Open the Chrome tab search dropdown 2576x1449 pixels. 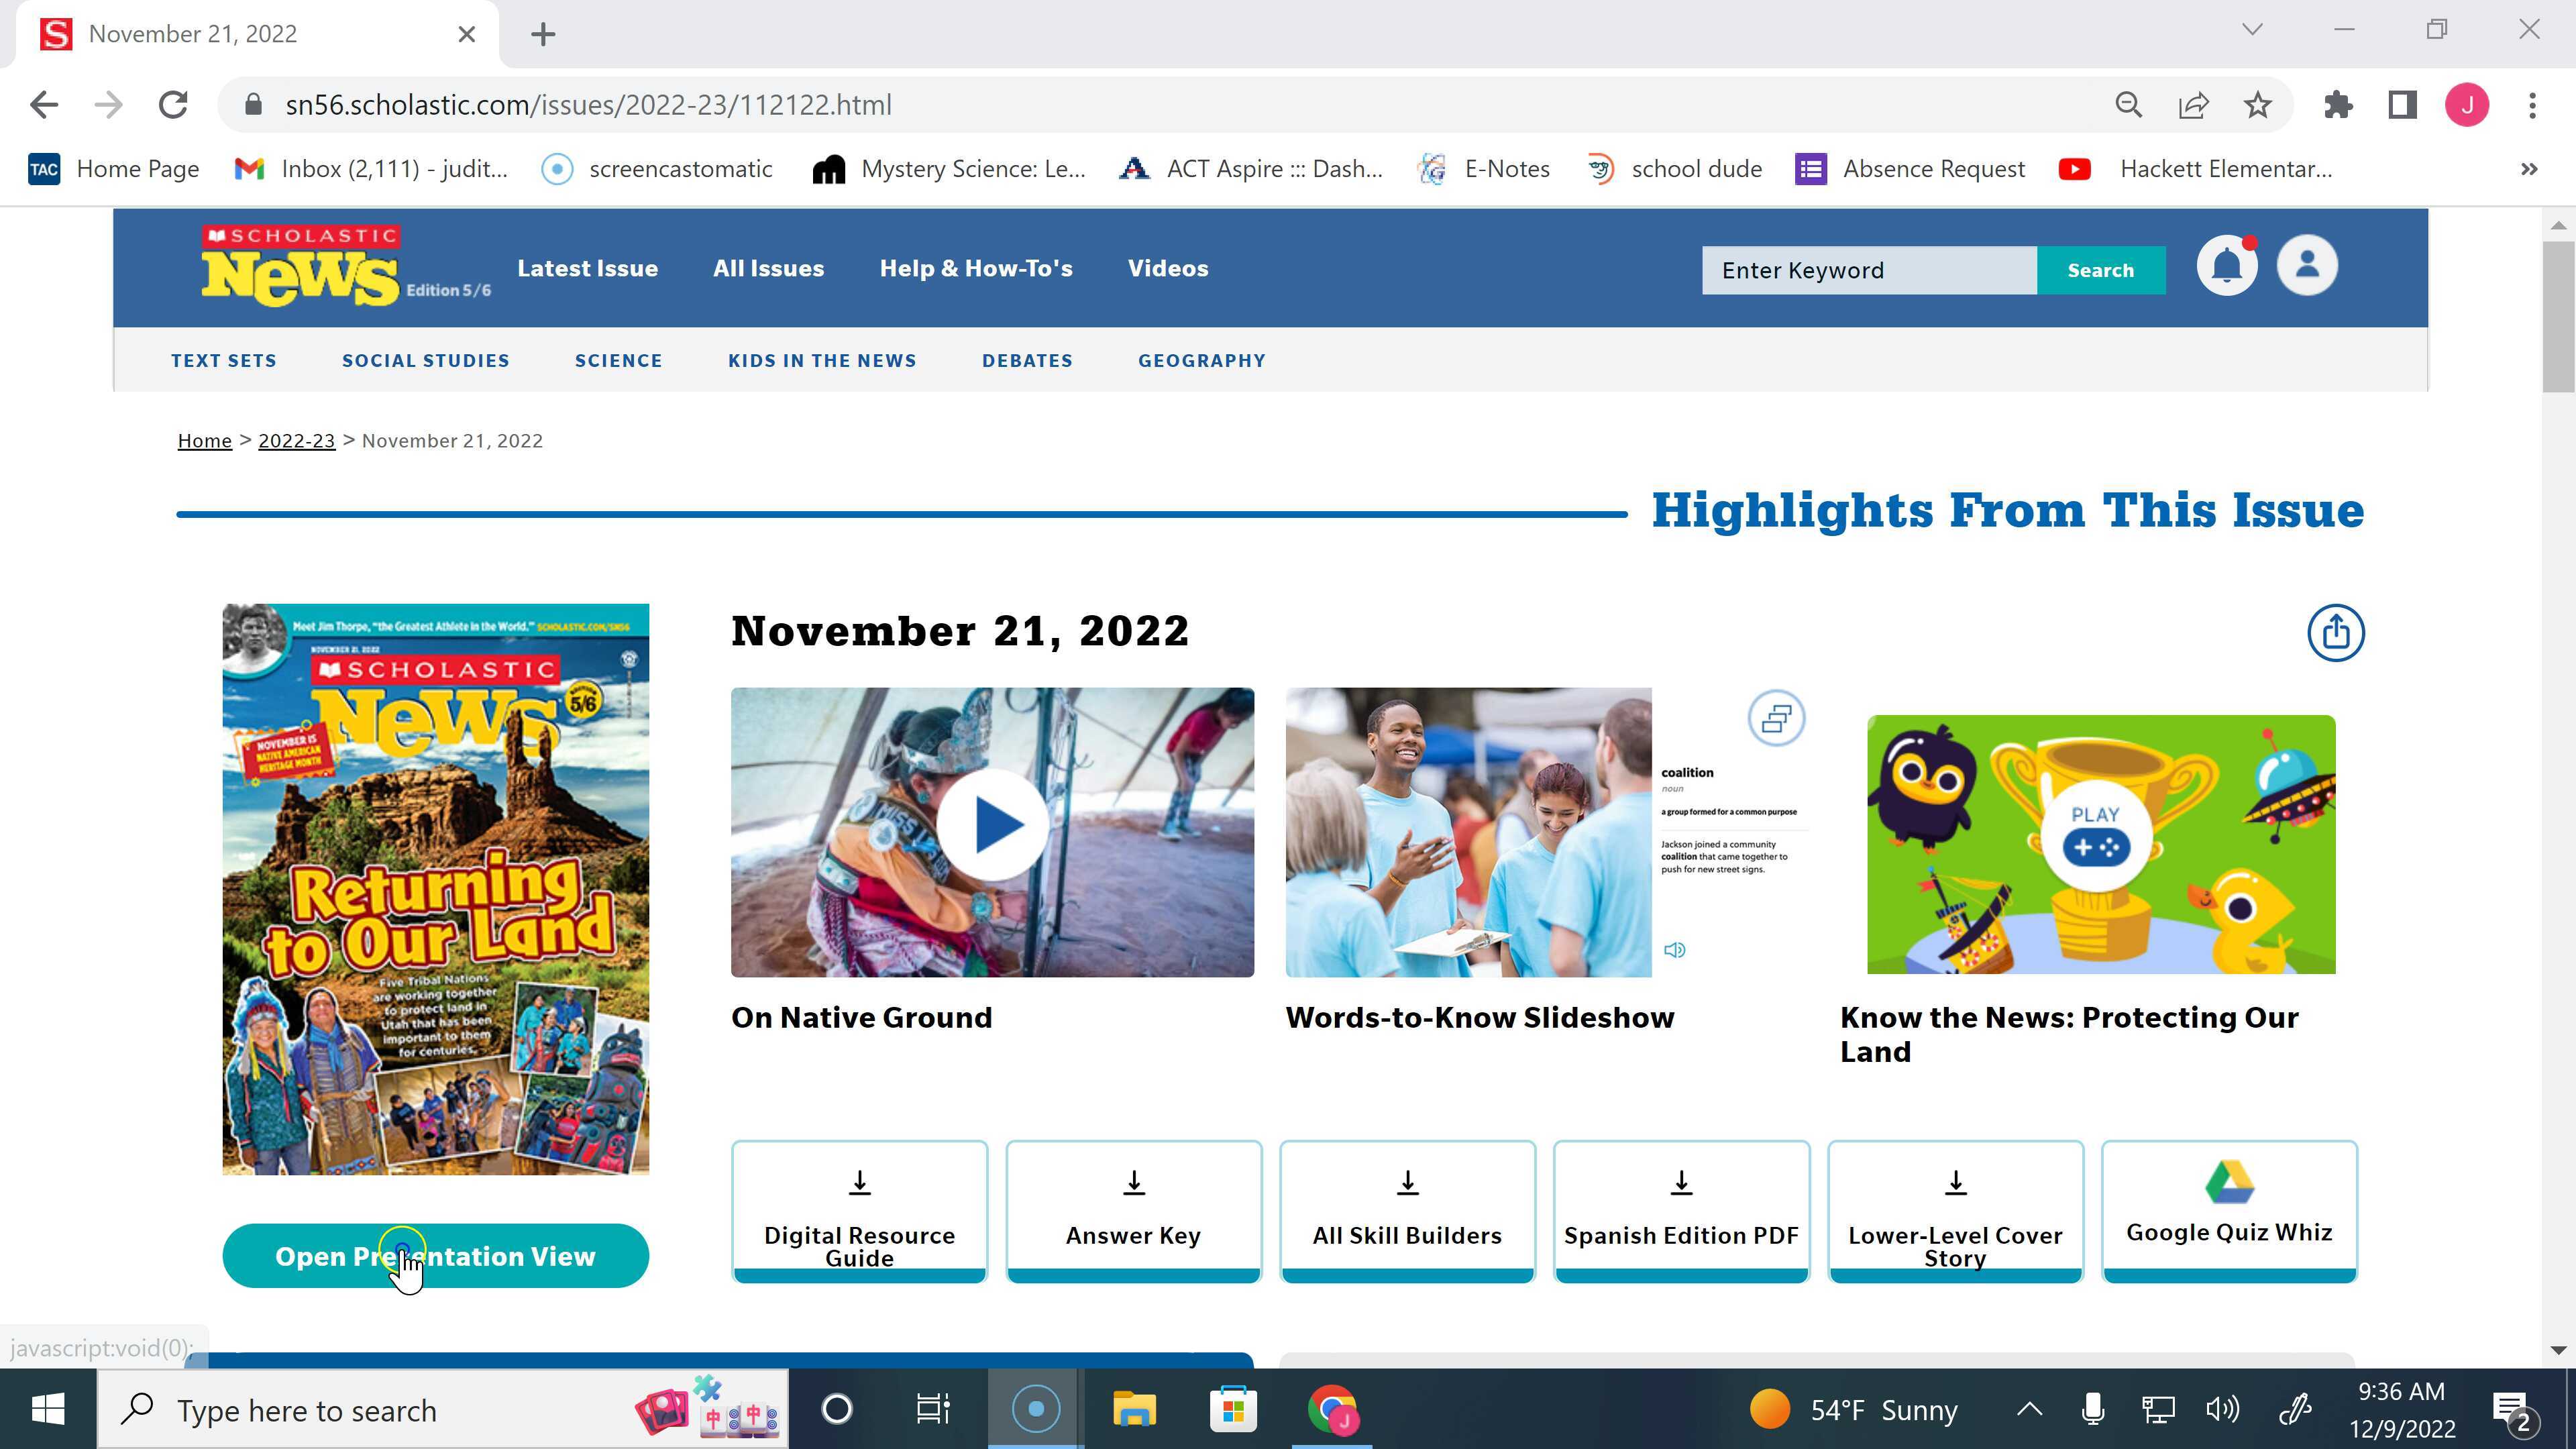pyautogui.click(x=2252, y=30)
